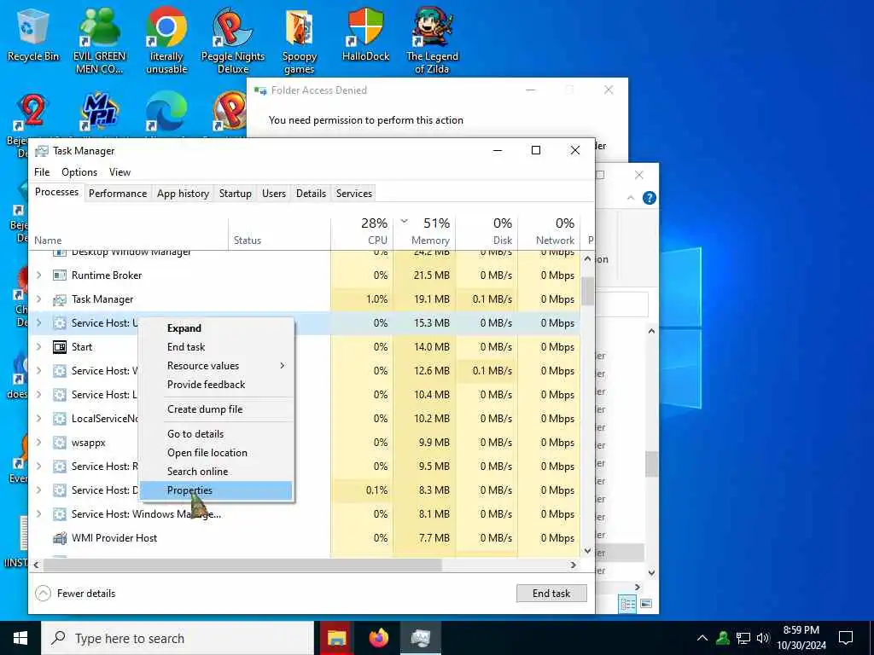The height and width of the screenshot is (655, 874).
Task: Click the Task Manager process row icon
Action: pyautogui.click(x=59, y=299)
